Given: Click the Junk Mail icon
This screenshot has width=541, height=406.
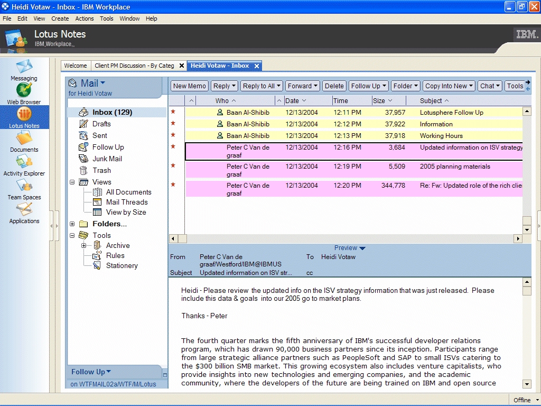Looking at the screenshot, I should (x=83, y=159).
